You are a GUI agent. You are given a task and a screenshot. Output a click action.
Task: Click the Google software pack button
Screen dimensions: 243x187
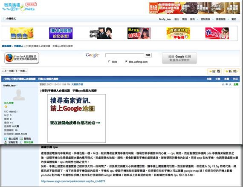click(179, 58)
